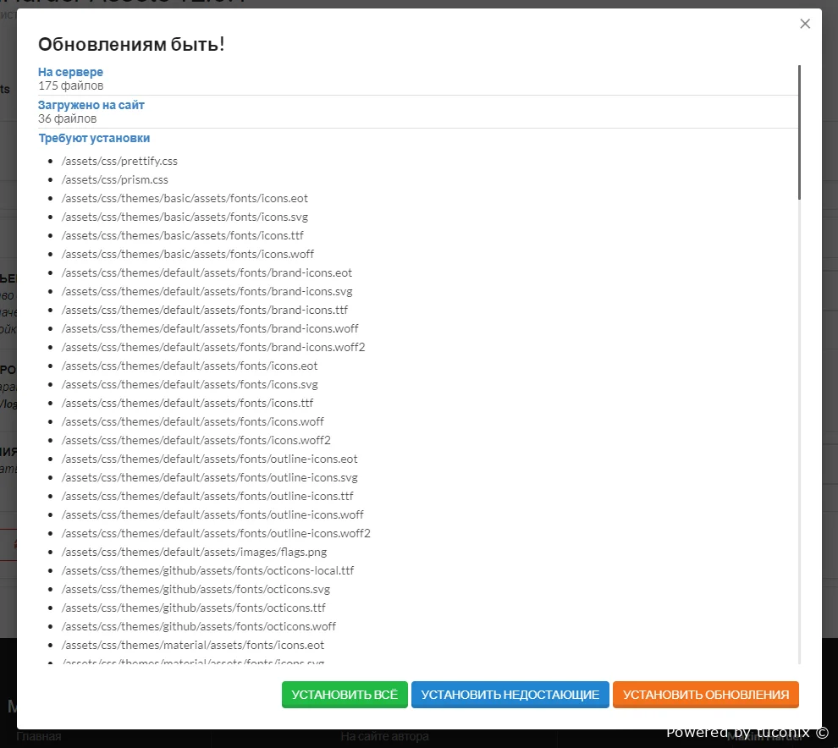Select github theme octicons-local.ttf entry
The image size is (838, 748).
tap(207, 570)
